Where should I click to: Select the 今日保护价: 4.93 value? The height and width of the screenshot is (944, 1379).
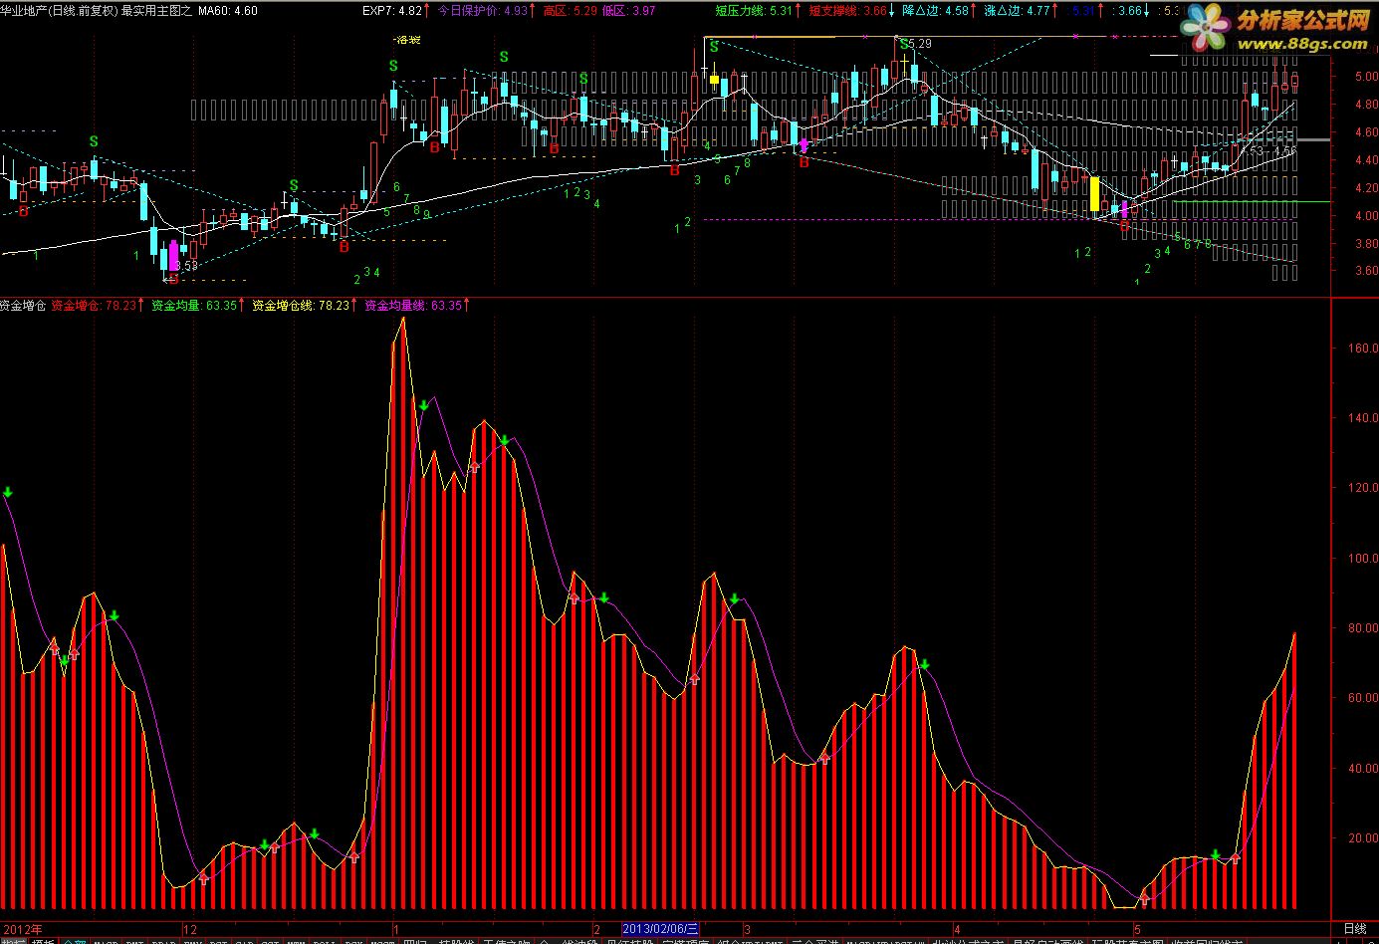[x=484, y=11]
